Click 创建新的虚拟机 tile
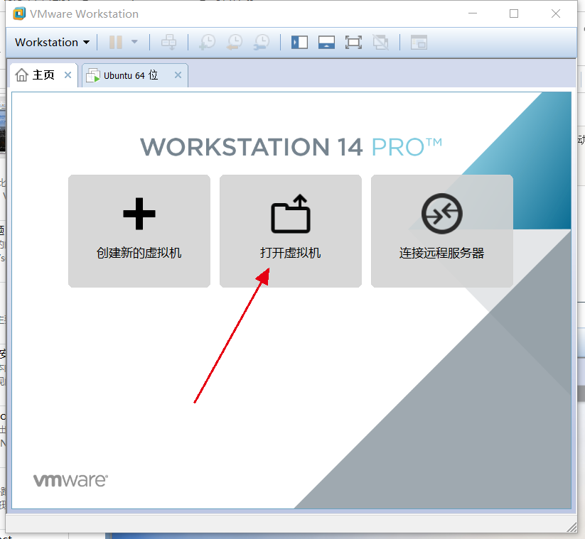Image resolution: width=585 pixels, height=539 pixels. tap(139, 231)
